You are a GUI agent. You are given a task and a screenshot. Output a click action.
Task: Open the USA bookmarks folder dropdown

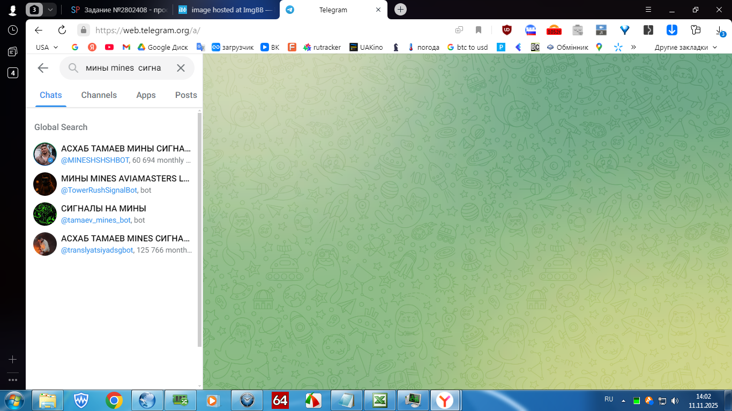click(47, 47)
